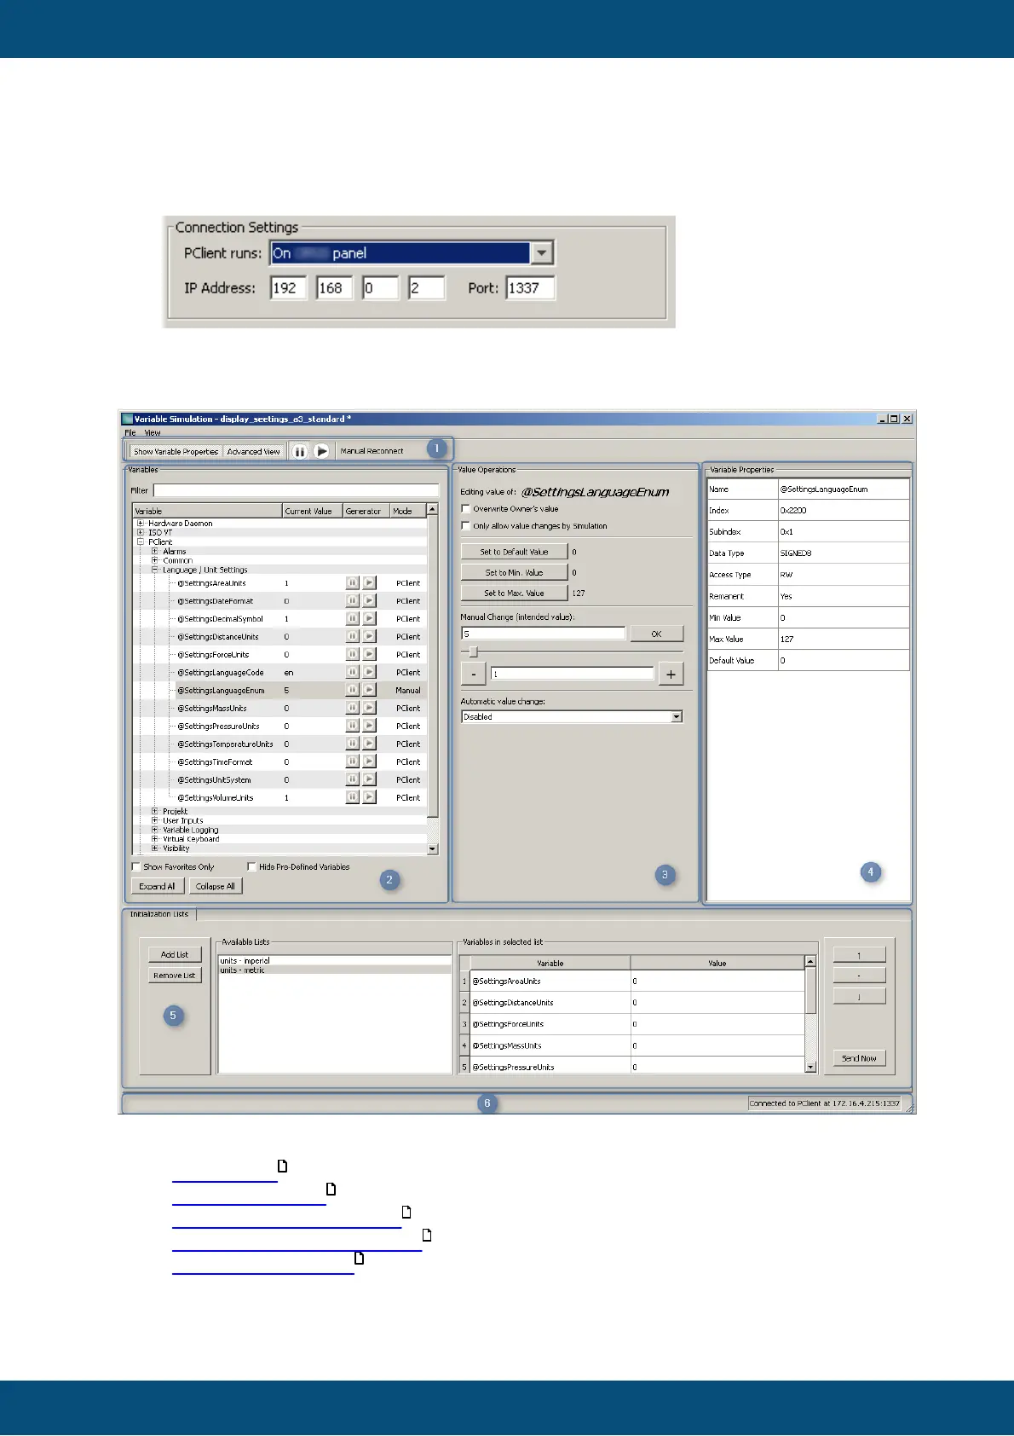Pause generator for @SettingsForceUnits row
Viewport: 1014px width, 1436px height.
coord(352,655)
